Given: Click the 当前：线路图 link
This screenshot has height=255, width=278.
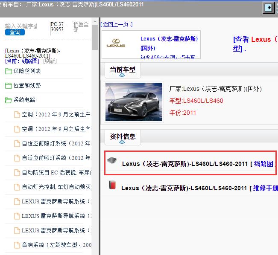Looking at the screenshot, I should pyautogui.click(x=22, y=61).
